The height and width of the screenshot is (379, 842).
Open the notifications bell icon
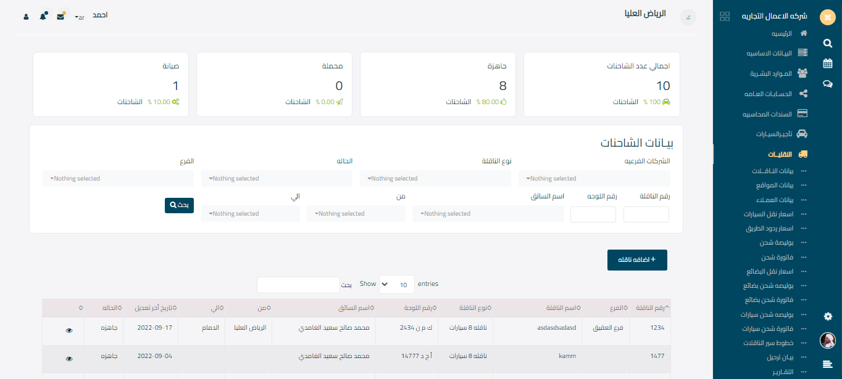[43, 16]
